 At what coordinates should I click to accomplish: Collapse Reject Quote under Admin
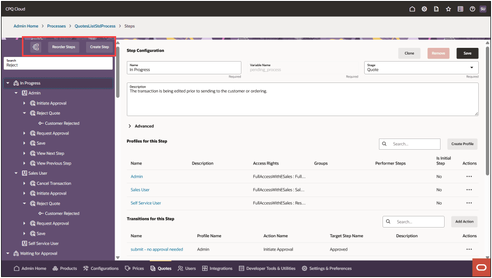click(x=24, y=113)
